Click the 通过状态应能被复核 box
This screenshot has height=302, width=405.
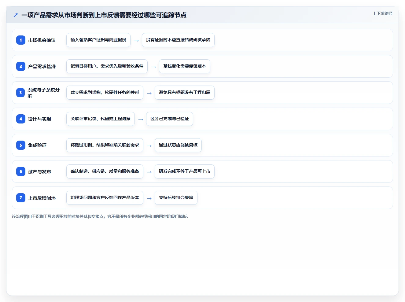178,145
